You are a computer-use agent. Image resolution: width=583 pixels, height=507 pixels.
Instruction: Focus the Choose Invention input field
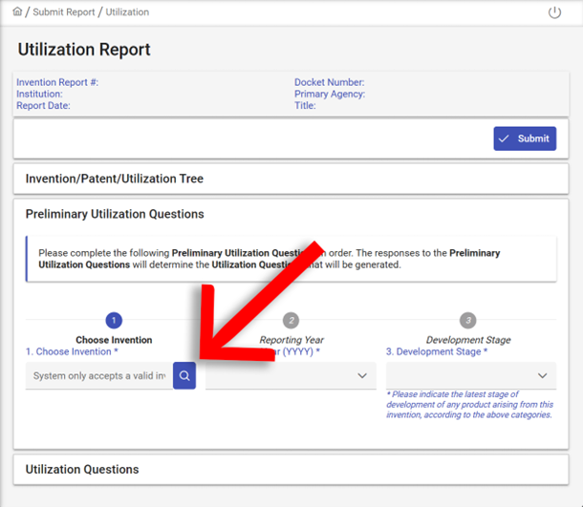98,375
